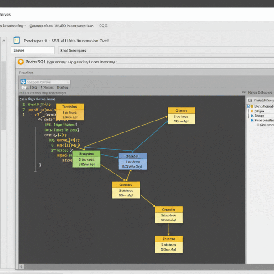Click the first blue X icon in the right tree
The image size is (274, 274).
tap(252, 116)
